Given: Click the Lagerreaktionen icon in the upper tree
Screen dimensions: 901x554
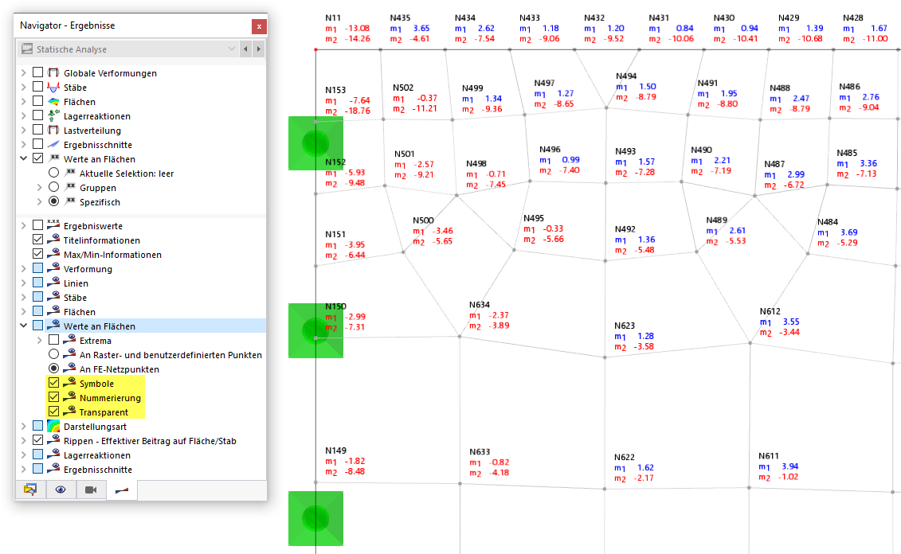Looking at the screenshot, I should pos(53,116).
